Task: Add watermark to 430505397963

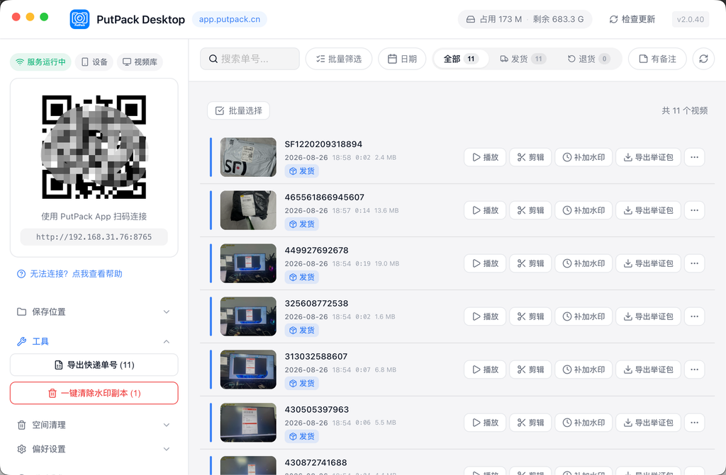Action: 583,423
